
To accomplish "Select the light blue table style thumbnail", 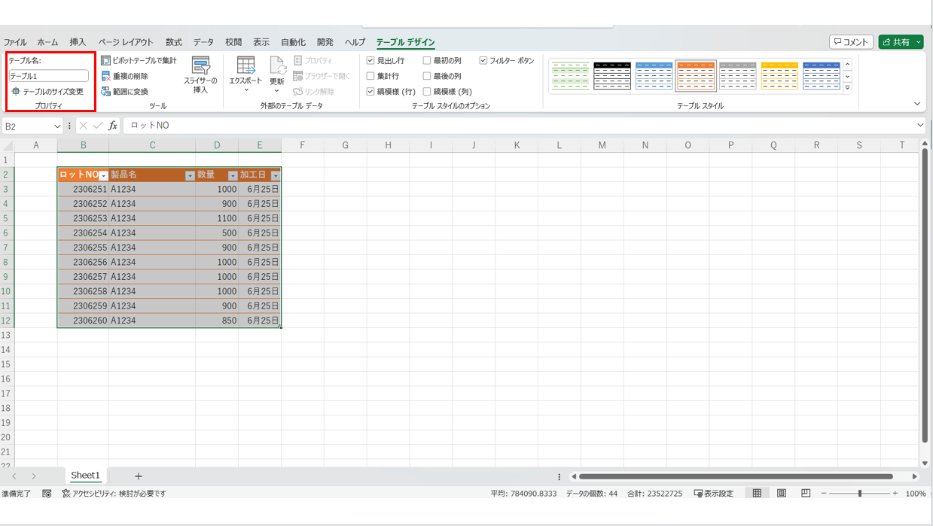I will [654, 75].
